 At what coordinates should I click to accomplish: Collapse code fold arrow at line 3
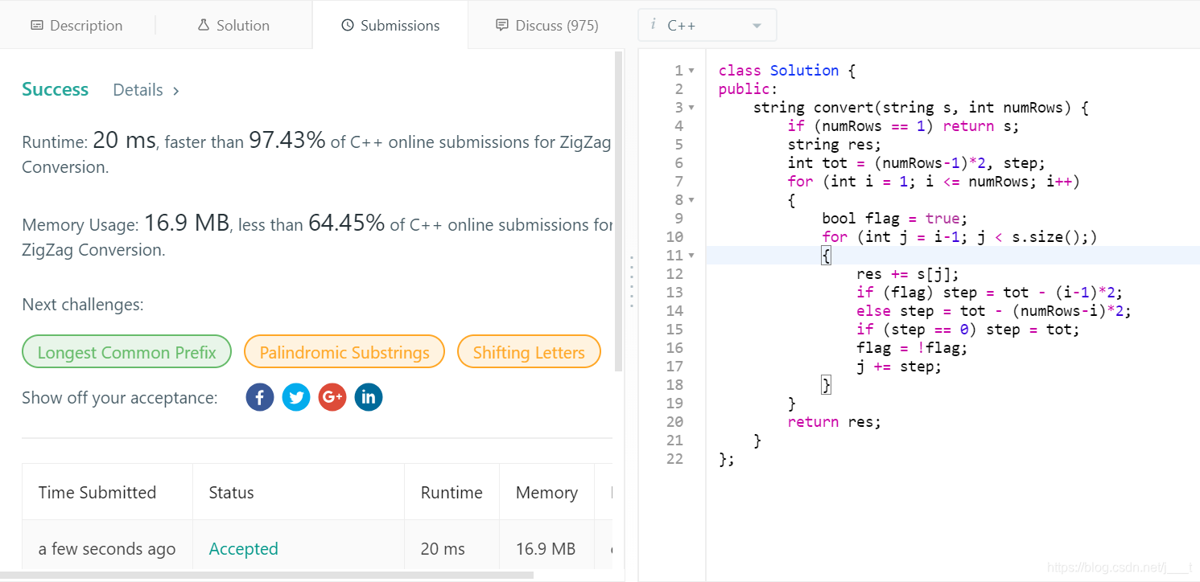[x=691, y=108]
